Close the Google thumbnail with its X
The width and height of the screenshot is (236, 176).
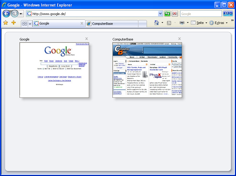point(86,39)
